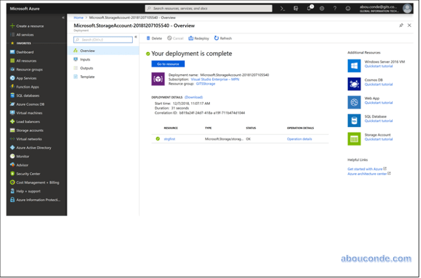
Task: Open Storage accounts in the sidebar
Action: 29,130
